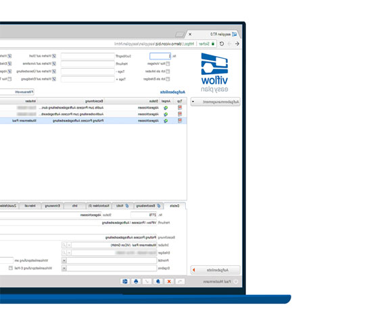Screen dimensions: 365x324
Task: Tick the 'Nur Vorlagen' checkbox
Action: [168, 63]
